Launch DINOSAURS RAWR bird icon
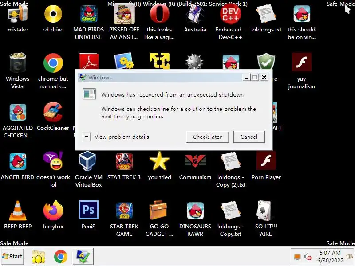 click(195, 210)
